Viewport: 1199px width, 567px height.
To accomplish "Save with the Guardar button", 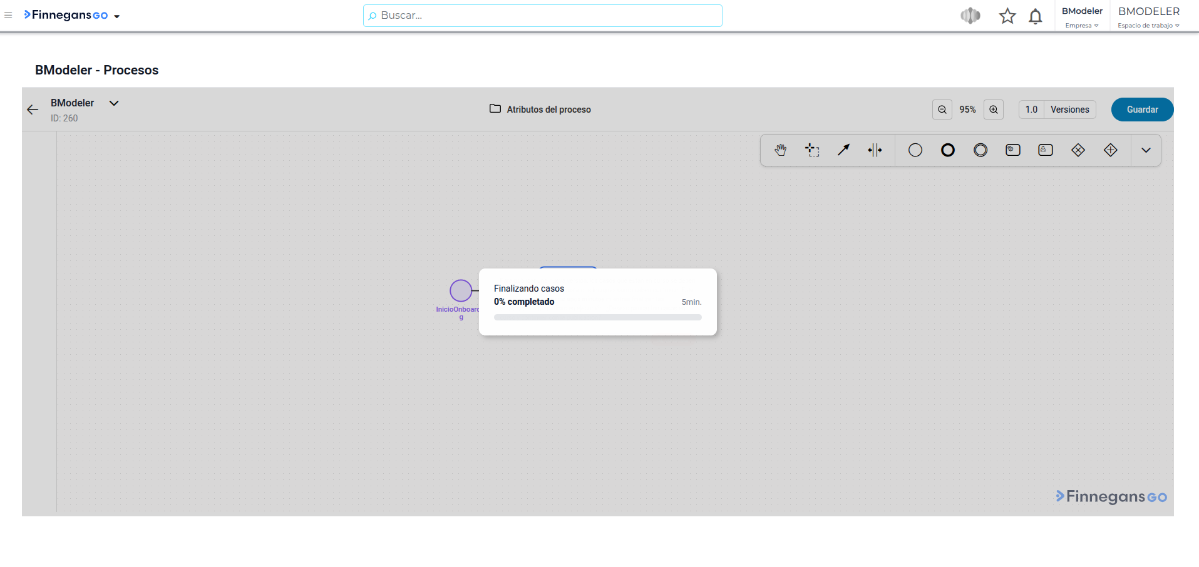I will pos(1142,110).
